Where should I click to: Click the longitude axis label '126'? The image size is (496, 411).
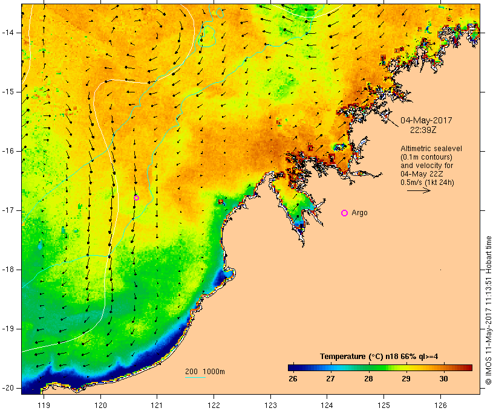pyautogui.click(x=440, y=406)
